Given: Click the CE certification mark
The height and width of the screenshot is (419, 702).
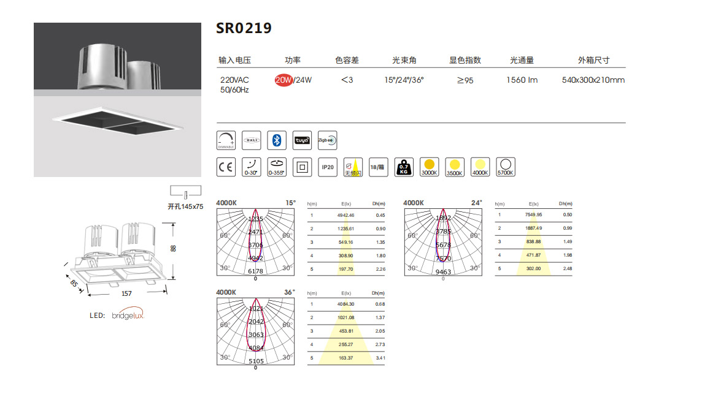Looking at the screenshot, I should click(226, 167).
